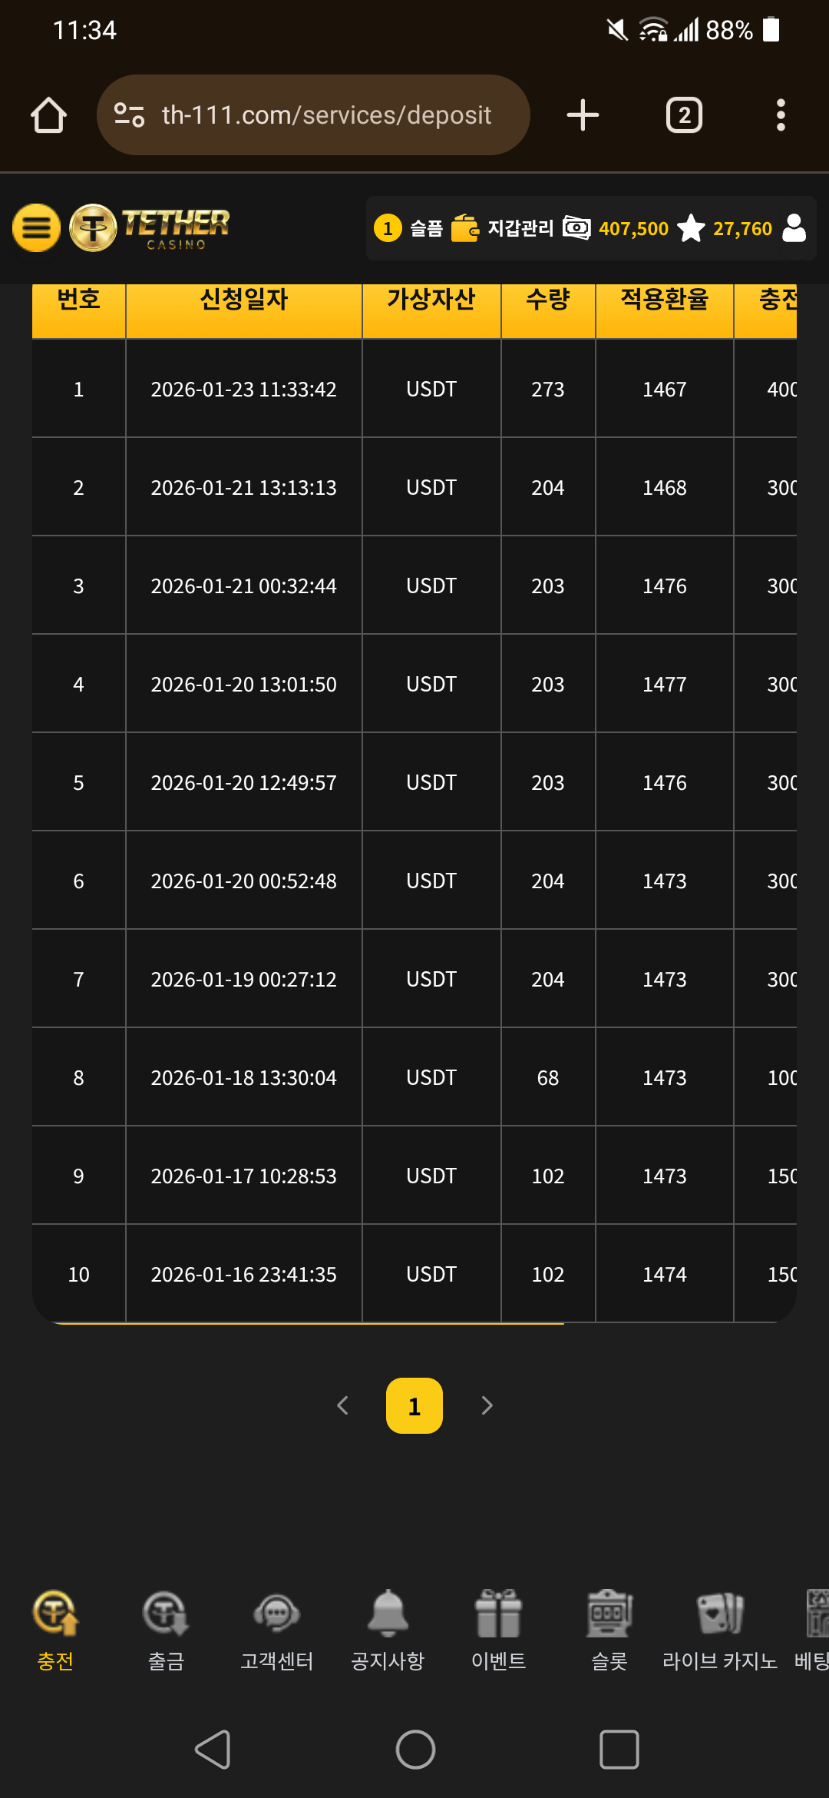Open a new browser tab
Viewport: 829px width, 1798px height.
583,115
